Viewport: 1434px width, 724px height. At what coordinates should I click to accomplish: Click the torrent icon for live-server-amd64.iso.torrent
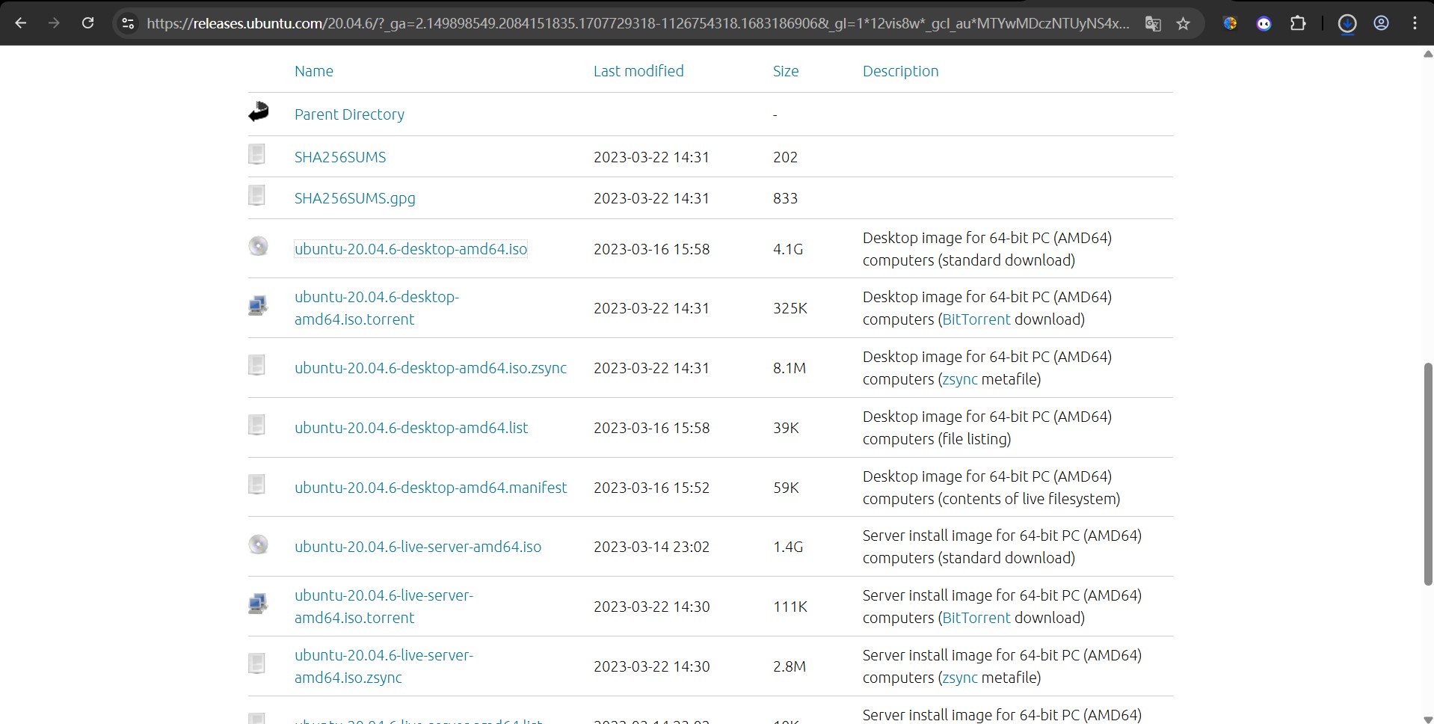pos(258,604)
